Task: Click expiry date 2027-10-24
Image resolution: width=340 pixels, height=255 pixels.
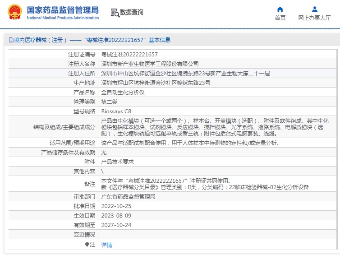Action: point(116,225)
